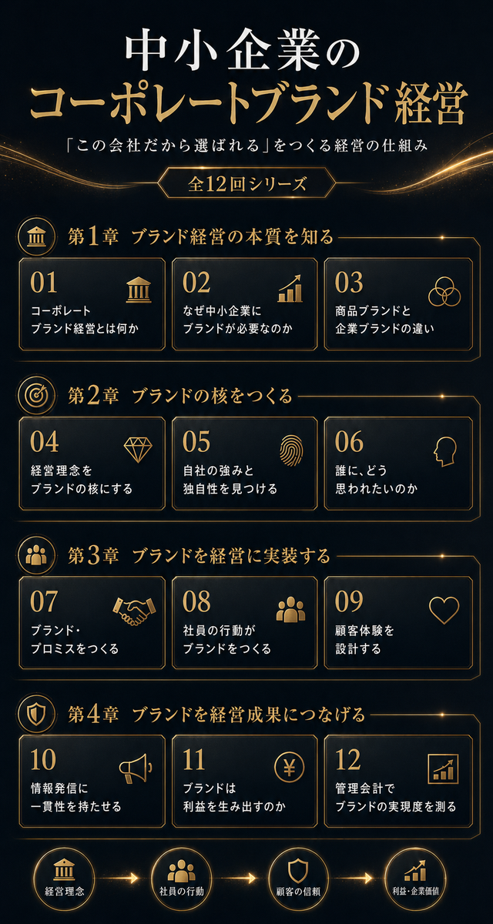Open card 12 管理会計でブランドの実現度を測る
The width and height of the screenshot is (493, 924).
(397, 782)
